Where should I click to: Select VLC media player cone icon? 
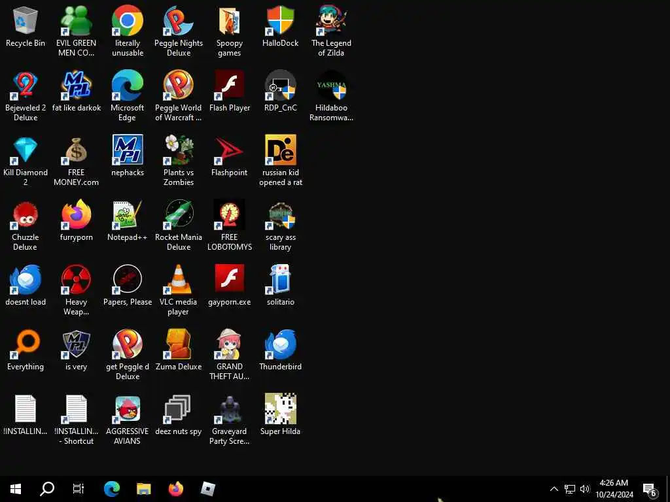(178, 280)
